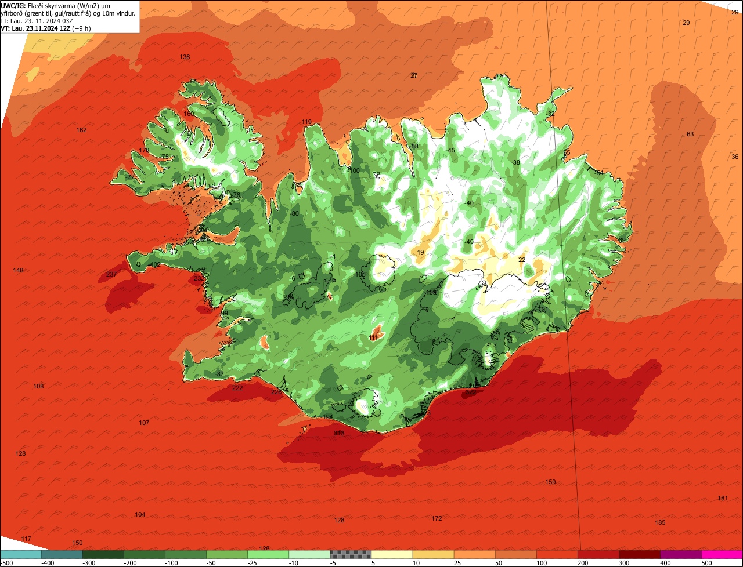
Task: Click the map value 150
Action: click(77, 543)
